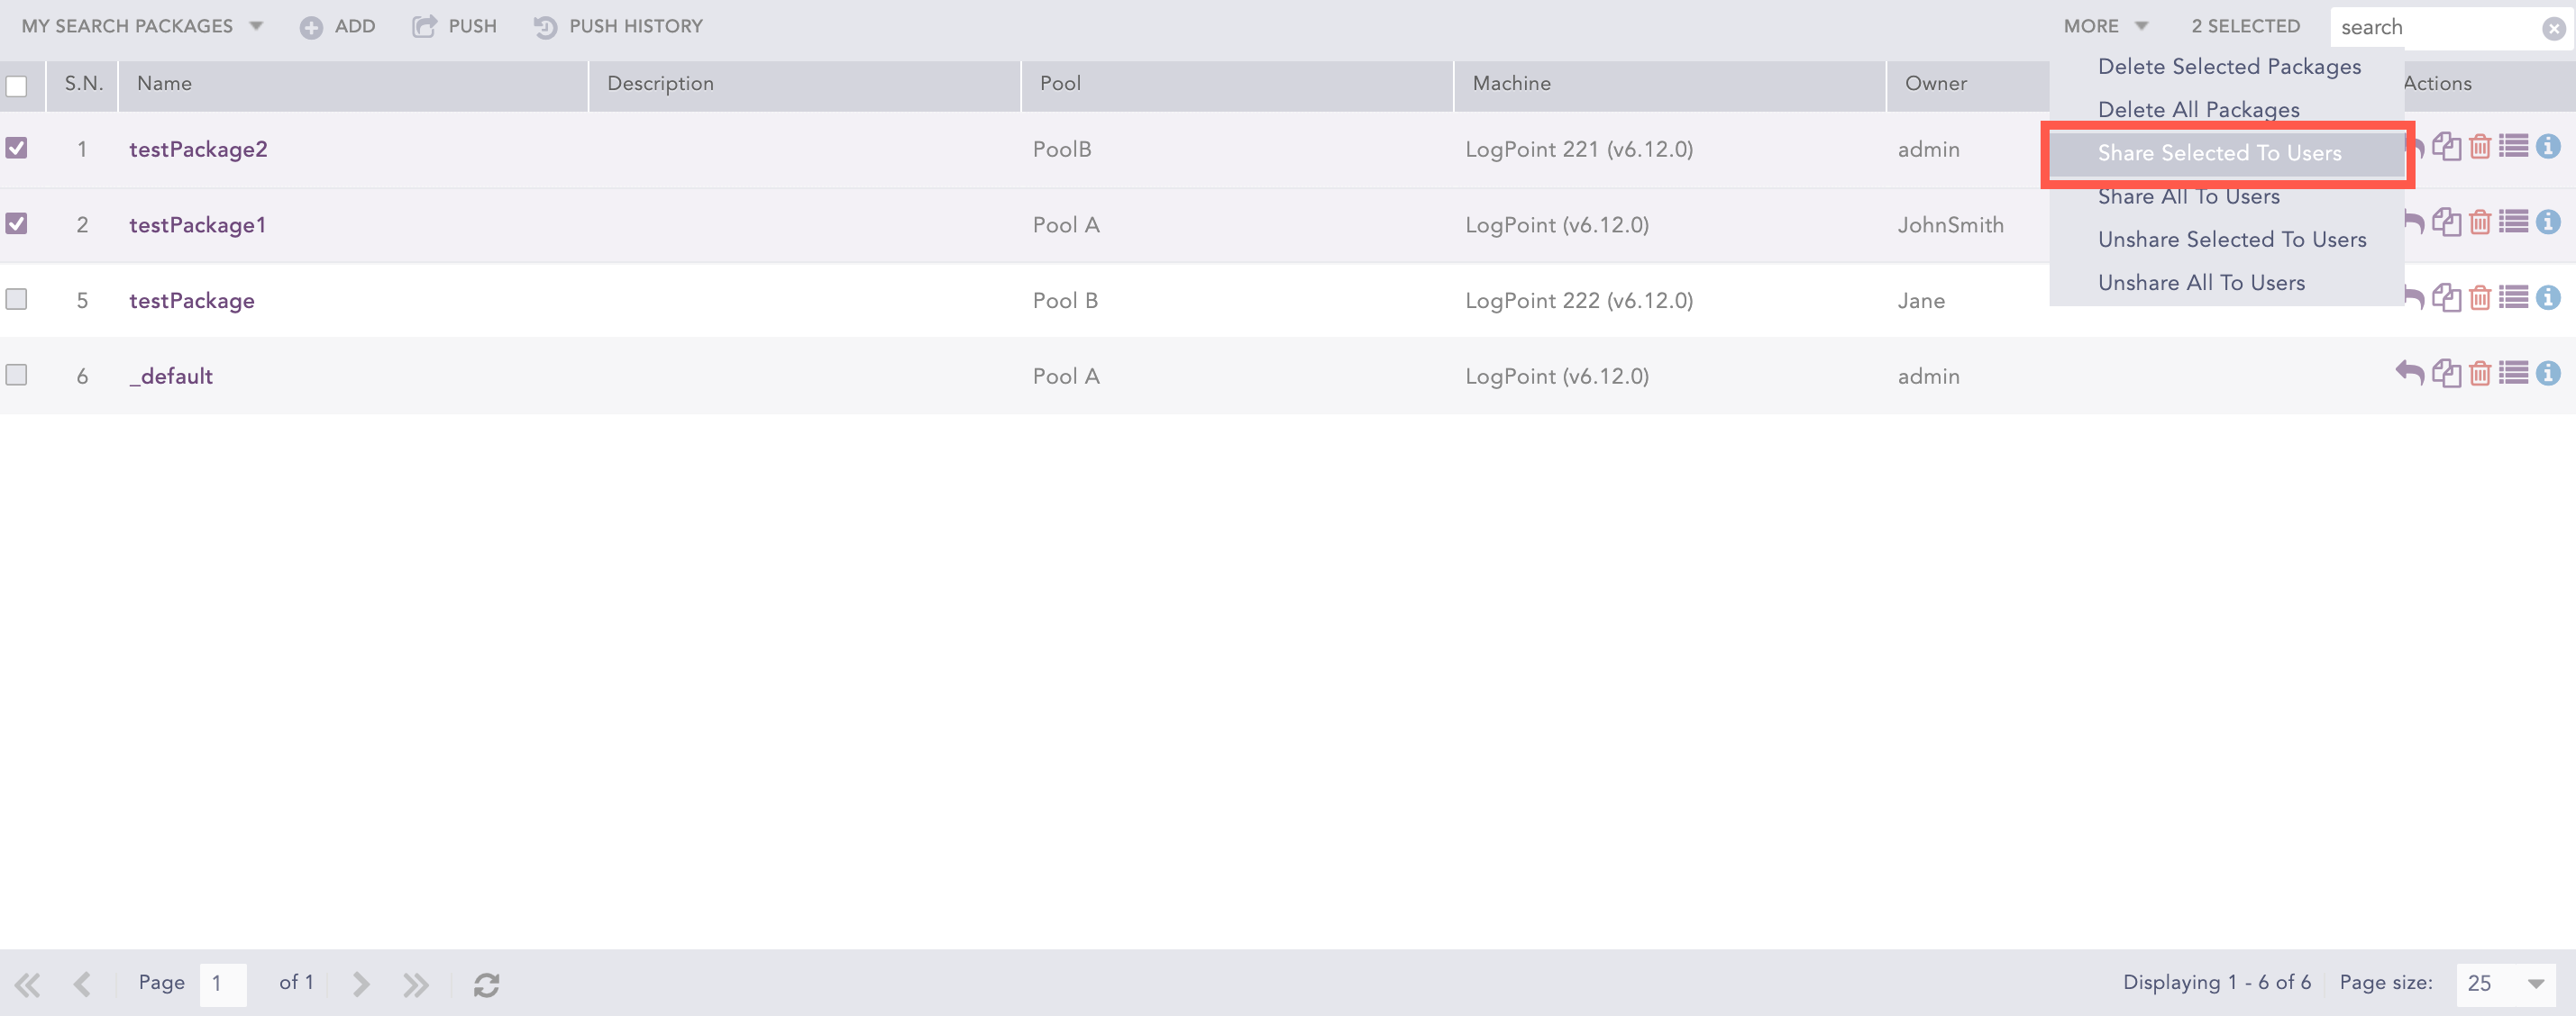Open the Push History view
Viewport: 2576px width, 1016px height.
[618, 27]
